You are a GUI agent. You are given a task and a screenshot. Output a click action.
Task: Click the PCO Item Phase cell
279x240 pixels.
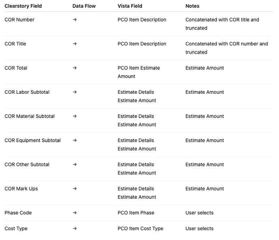(136, 213)
